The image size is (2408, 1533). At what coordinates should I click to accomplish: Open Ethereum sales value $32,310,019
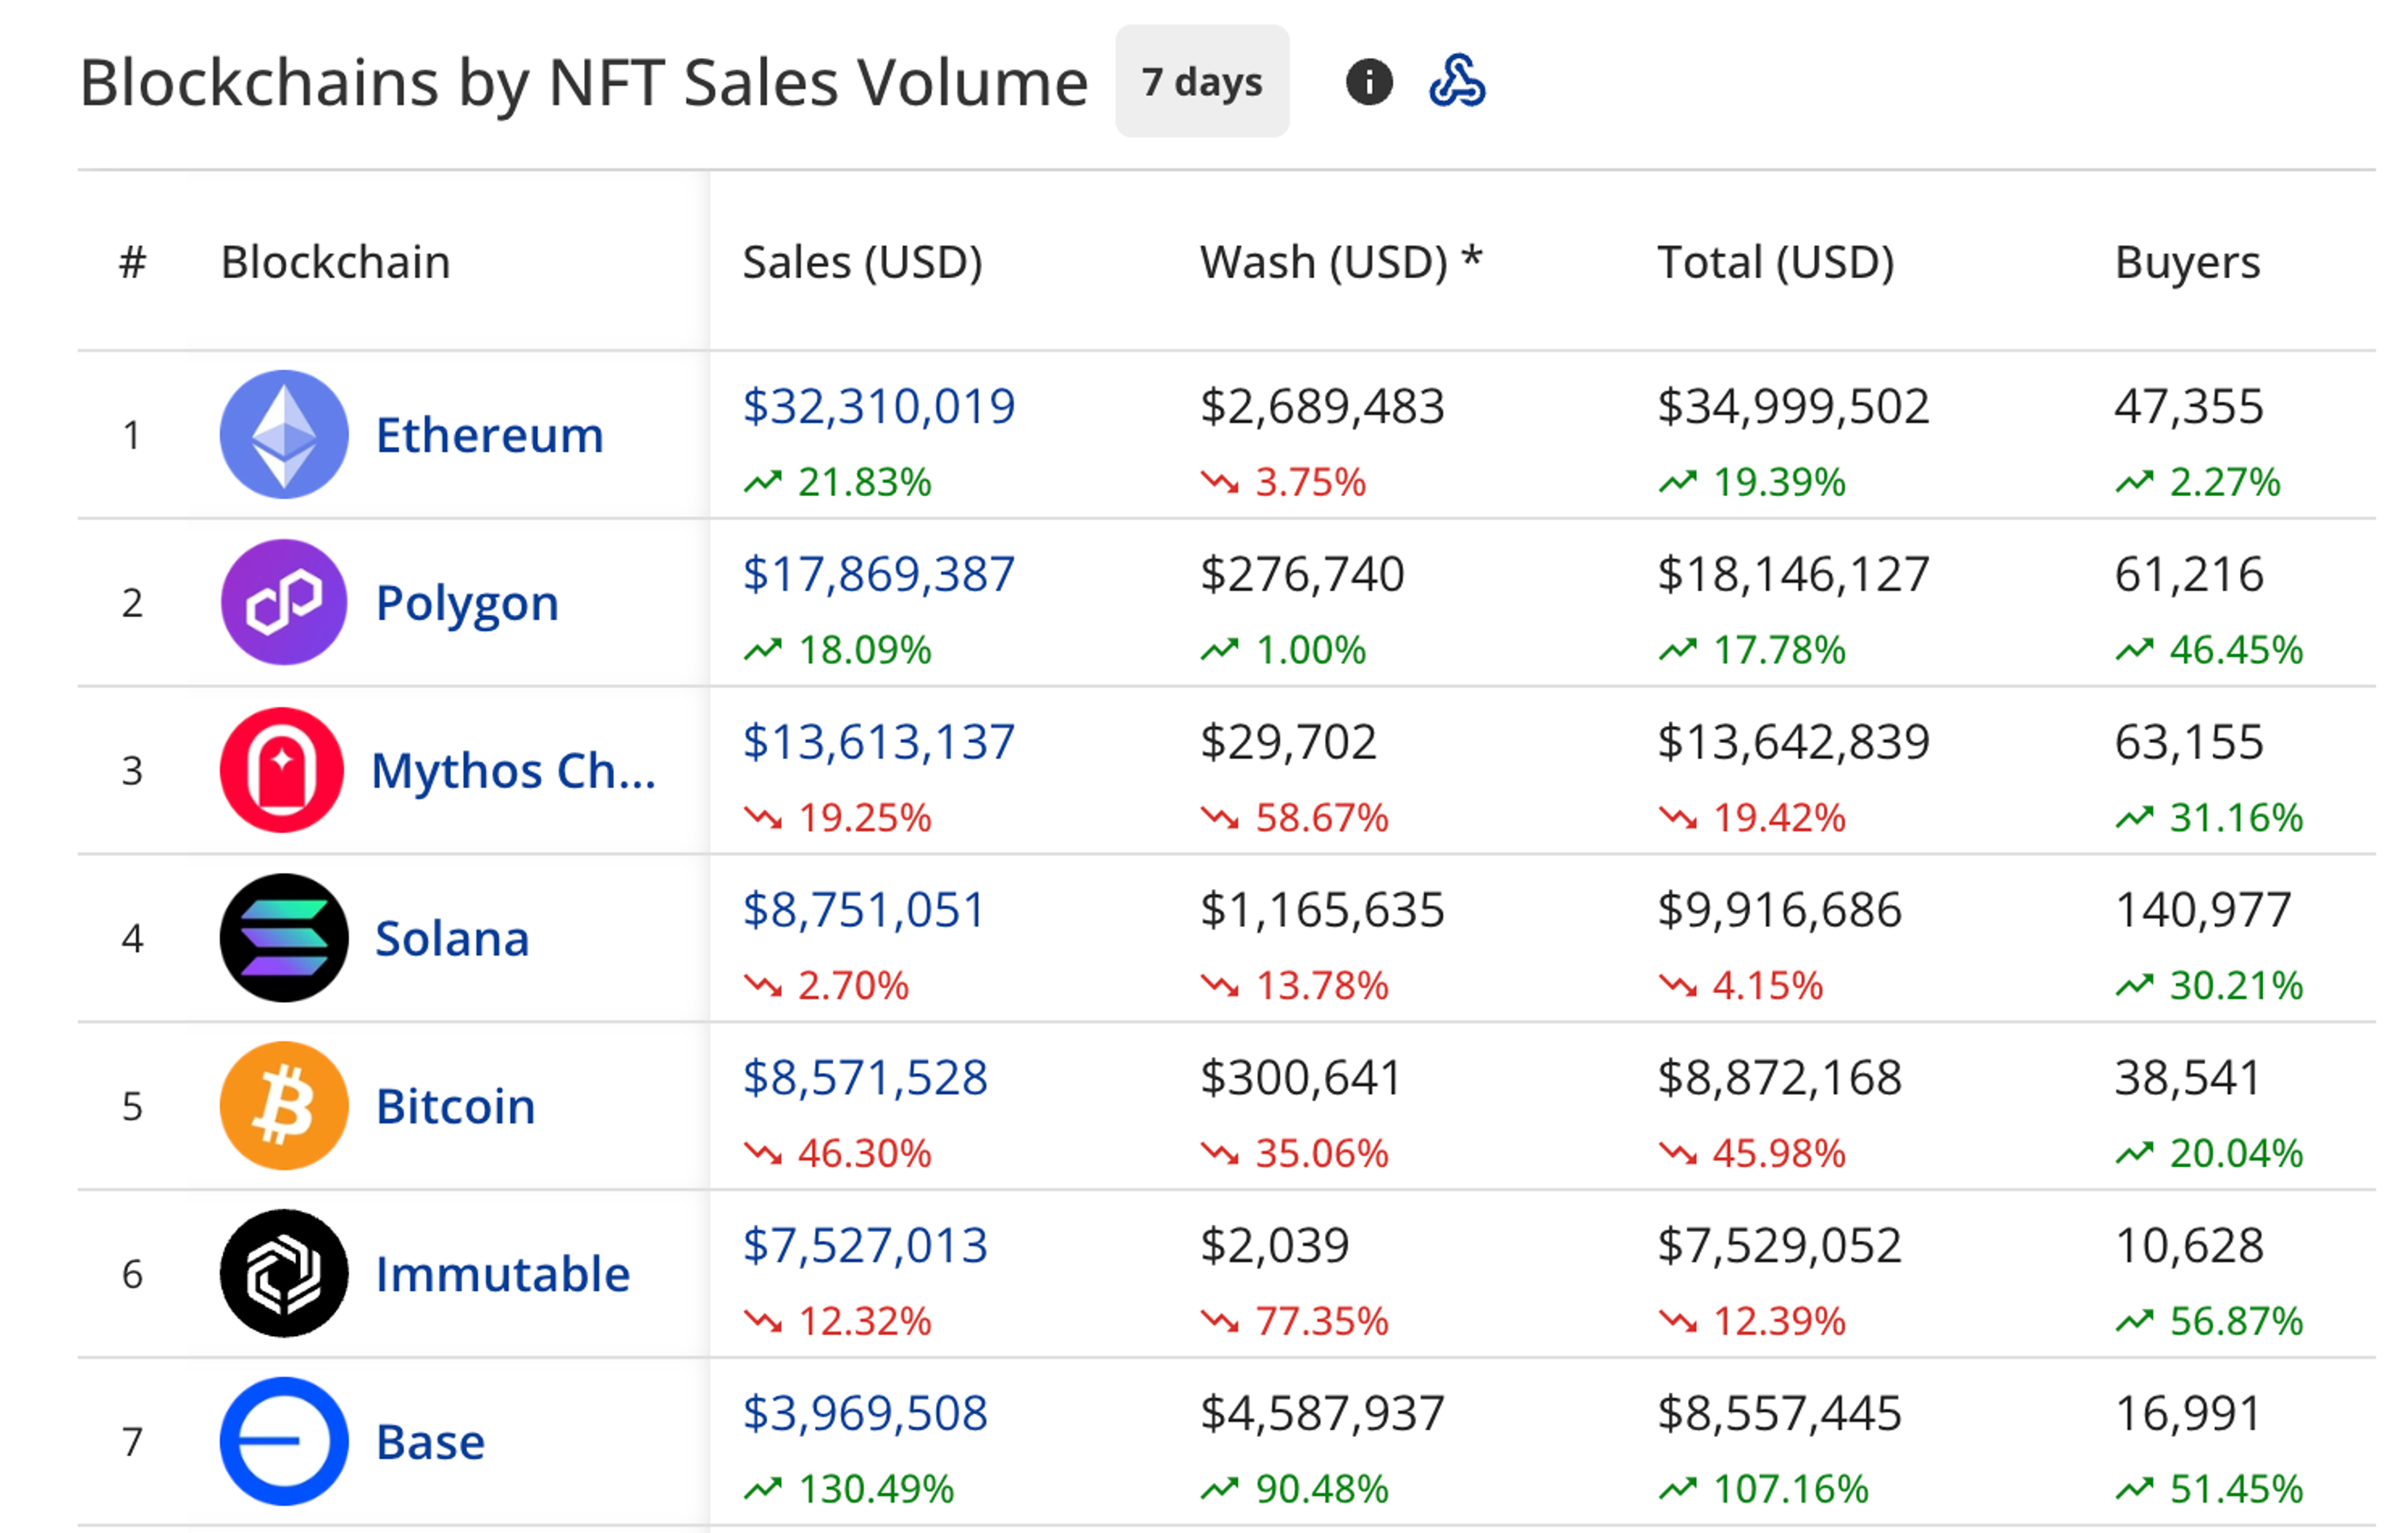pyautogui.click(x=878, y=406)
